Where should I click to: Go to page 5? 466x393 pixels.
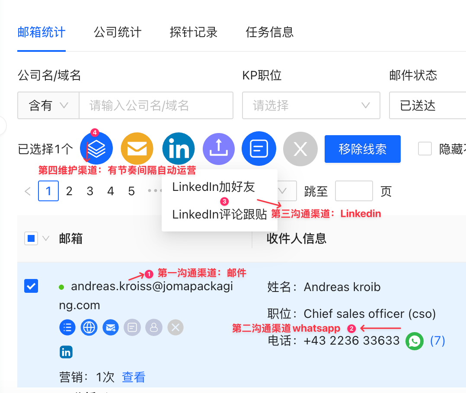tap(131, 191)
